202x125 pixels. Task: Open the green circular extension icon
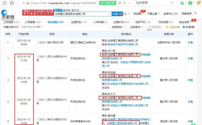[190, 3]
